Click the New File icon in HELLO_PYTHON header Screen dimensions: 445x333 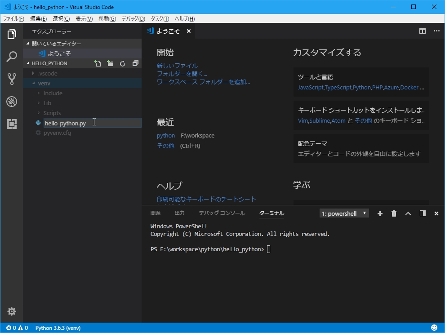tap(98, 63)
